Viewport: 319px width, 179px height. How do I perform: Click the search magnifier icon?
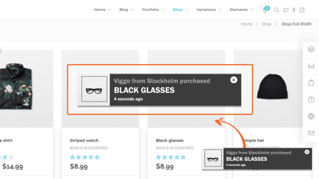pos(277,10)
